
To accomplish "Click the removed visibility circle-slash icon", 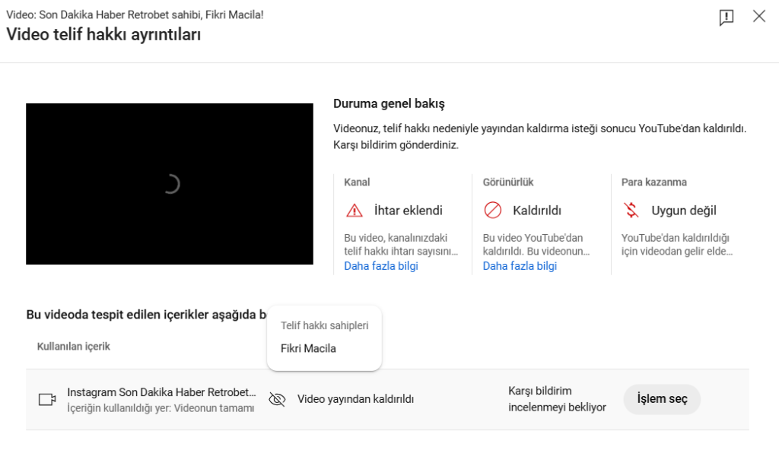I will (493, 210).
